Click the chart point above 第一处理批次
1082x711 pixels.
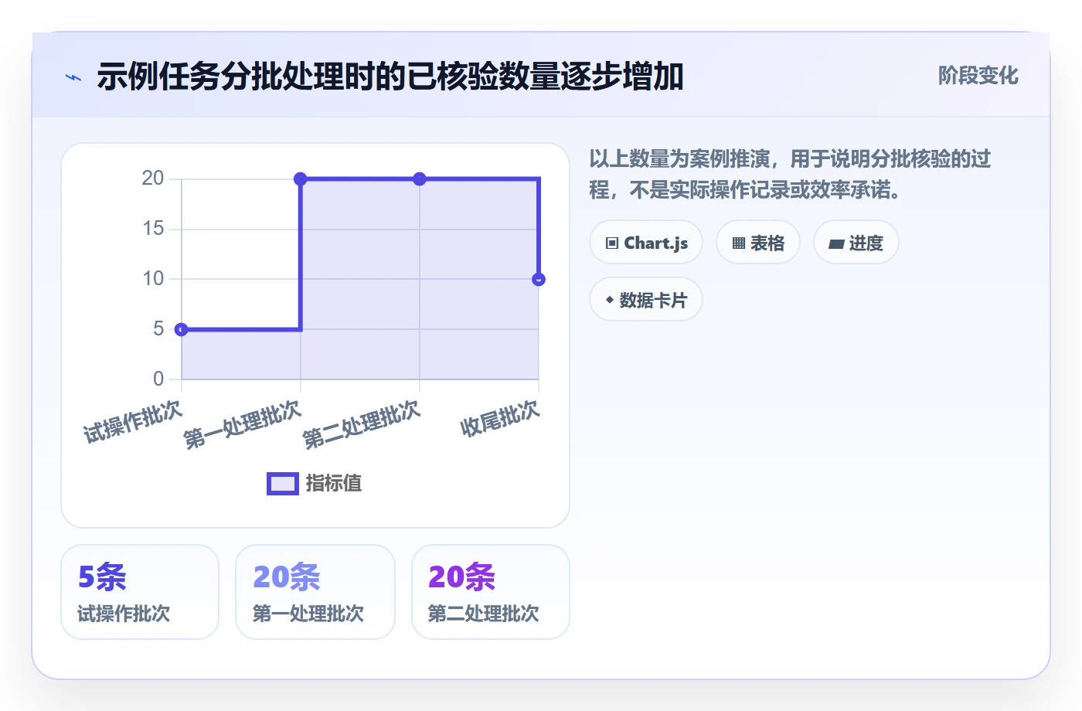301,179
